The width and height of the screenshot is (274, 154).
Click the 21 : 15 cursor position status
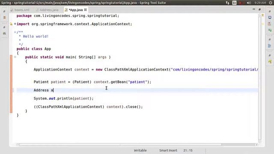click(188, 150)
